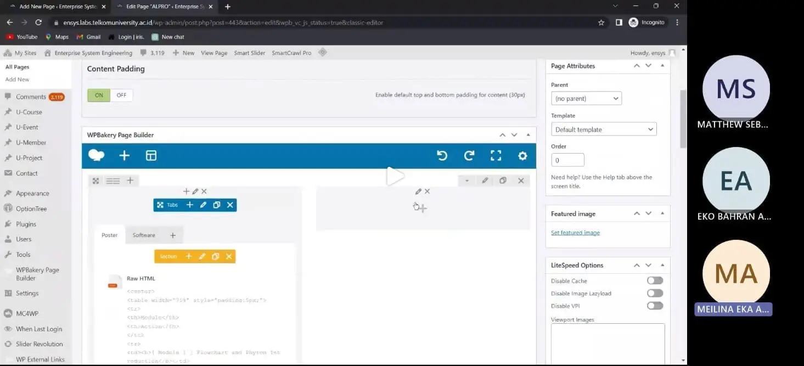This screenshot has width=804, height=366.
Task: Enter WPBakery fullscreen mode
Action: 496,156
